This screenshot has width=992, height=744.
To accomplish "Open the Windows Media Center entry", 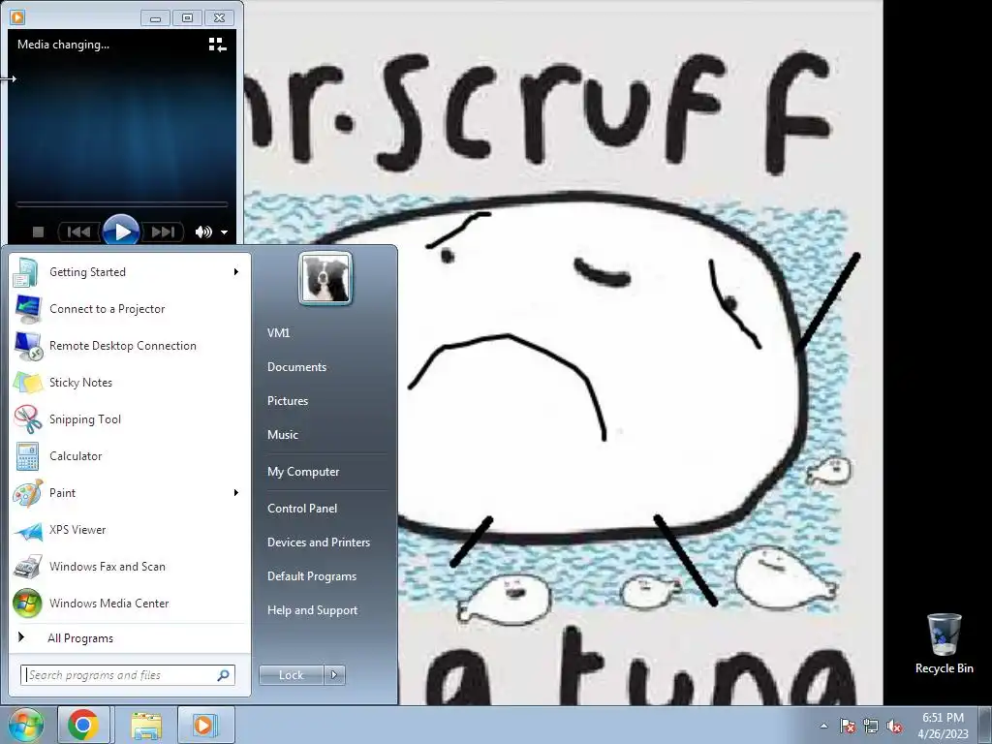I will coord(129,603).
